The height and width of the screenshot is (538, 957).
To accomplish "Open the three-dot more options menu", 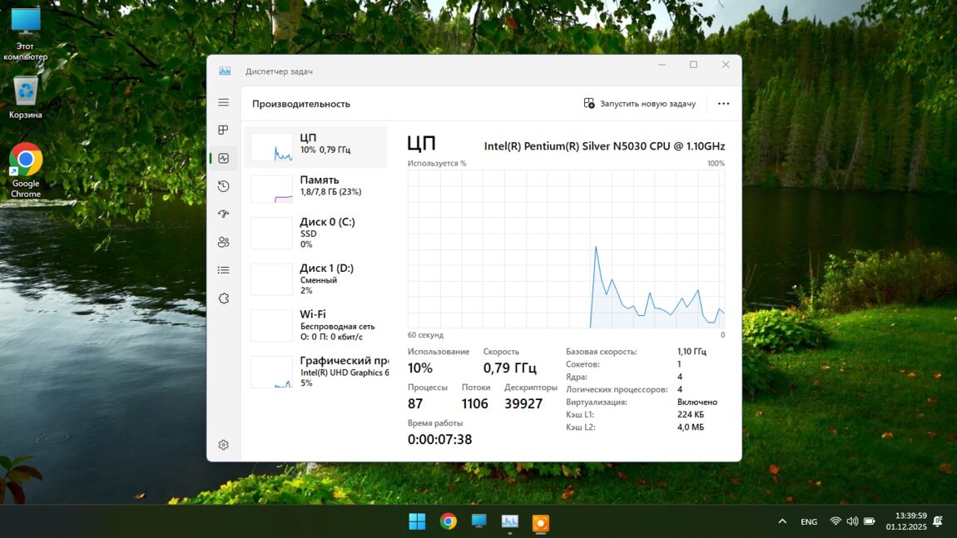I will (x=723, y=104).
